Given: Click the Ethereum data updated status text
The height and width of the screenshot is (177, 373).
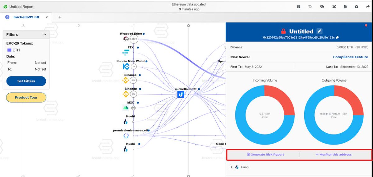Looking at the screenshot, I should 189,4.
